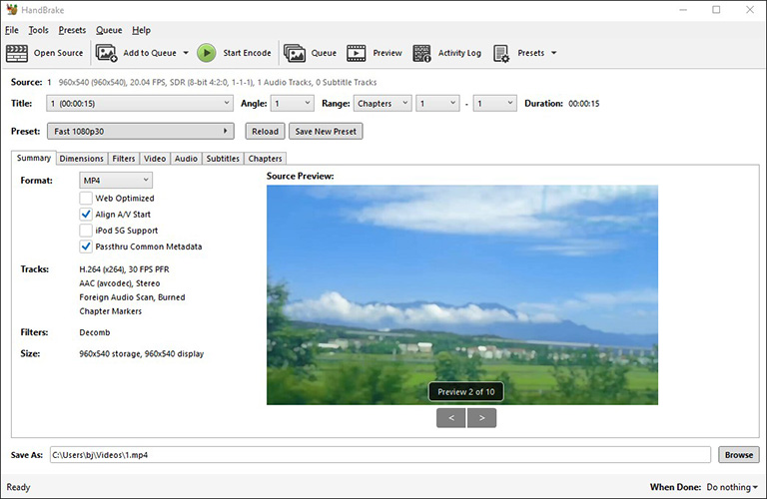Click the Save As path field
The height and width of the screenshot is (499, 767).
point(381,454)
